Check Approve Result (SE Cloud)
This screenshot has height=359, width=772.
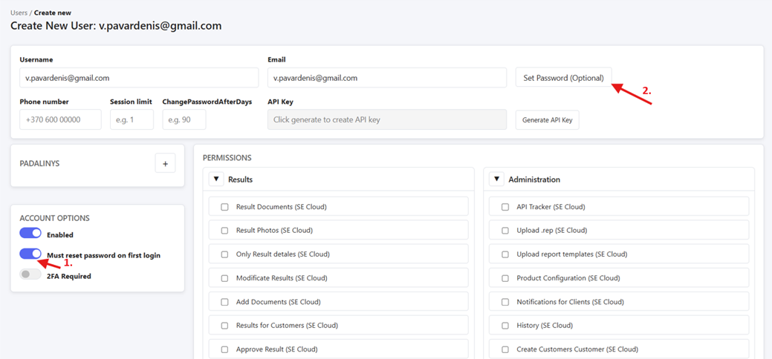224,349
